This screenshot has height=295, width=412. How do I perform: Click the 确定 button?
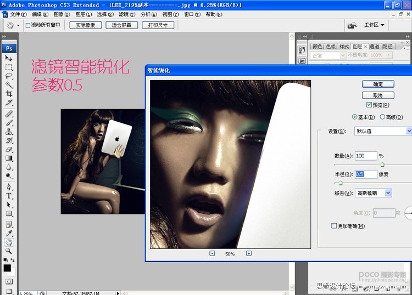pyautogui.click(x=378, y=84)
